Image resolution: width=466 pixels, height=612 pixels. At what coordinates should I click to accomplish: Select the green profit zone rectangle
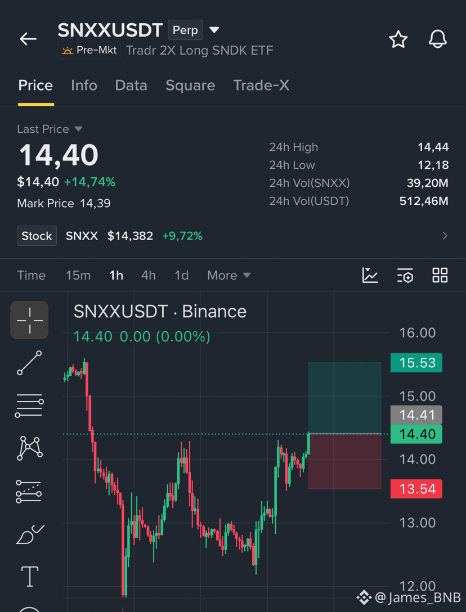(344, 398)
